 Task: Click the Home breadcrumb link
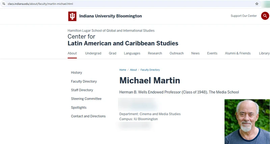(x=123, y=70)
